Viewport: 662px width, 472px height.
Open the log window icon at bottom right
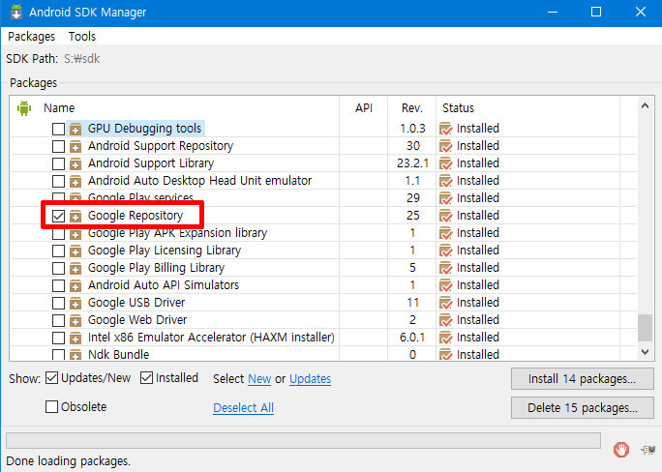tap(648, 450)
